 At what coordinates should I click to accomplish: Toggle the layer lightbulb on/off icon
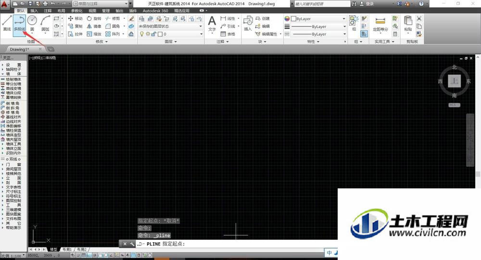pyautogui.click(x=141, y=34)
